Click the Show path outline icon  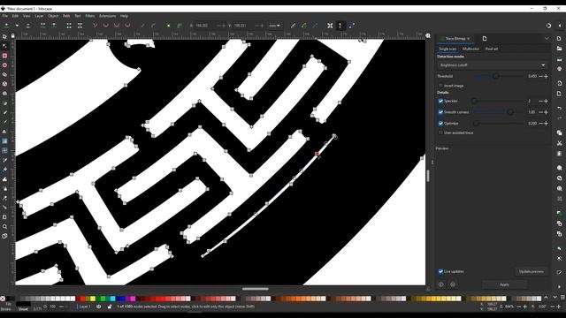(351, 26)
